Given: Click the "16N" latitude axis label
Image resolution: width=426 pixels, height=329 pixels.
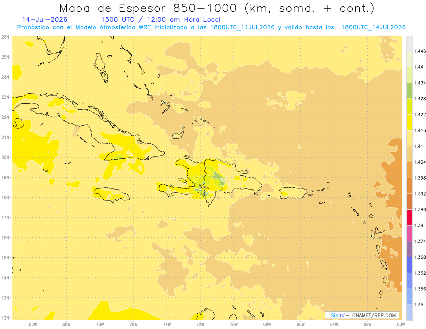Looking at the screenshot, I should [x=5, y=237].
